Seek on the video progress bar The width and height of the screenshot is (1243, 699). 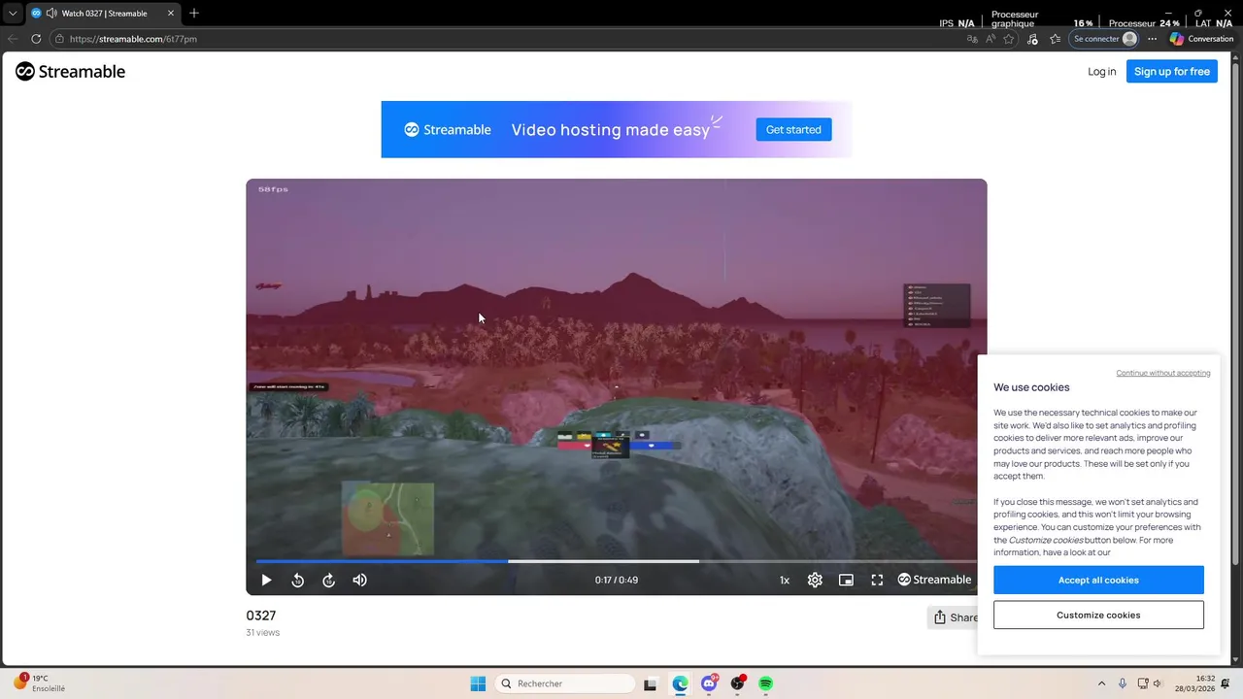pyautogui.click(x=617, y=561)
